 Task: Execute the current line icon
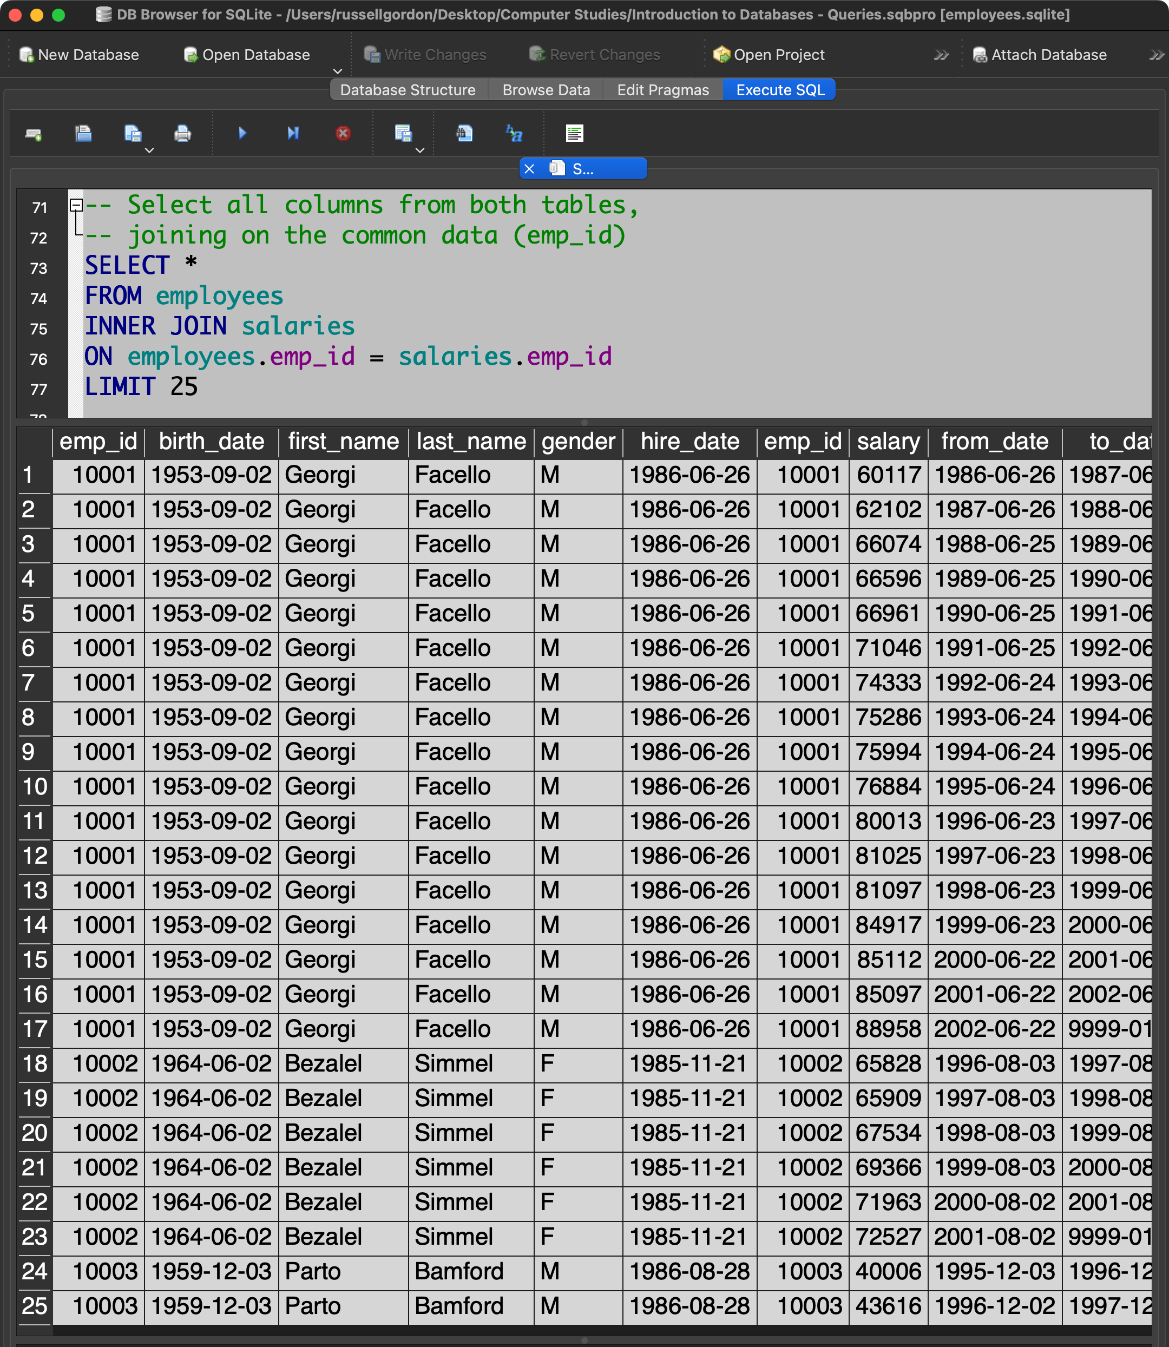[293, 133]
